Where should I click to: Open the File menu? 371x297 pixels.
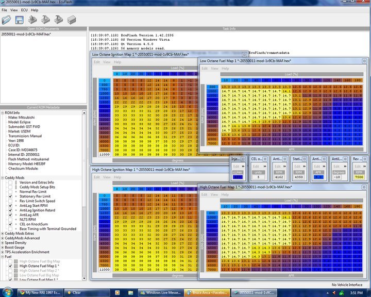tap(5, 10)
